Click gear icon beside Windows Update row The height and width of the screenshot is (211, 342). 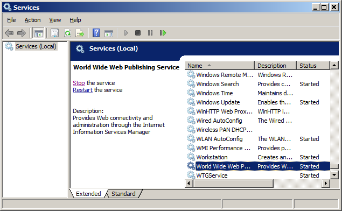191,102
